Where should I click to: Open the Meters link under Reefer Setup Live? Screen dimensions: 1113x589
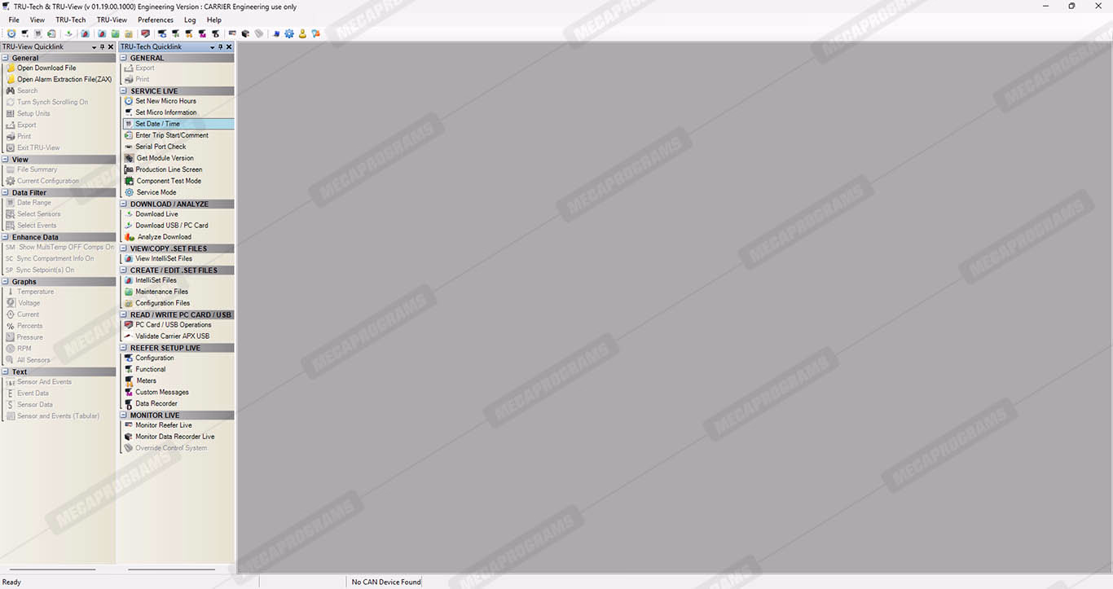(x=147, y=380)
